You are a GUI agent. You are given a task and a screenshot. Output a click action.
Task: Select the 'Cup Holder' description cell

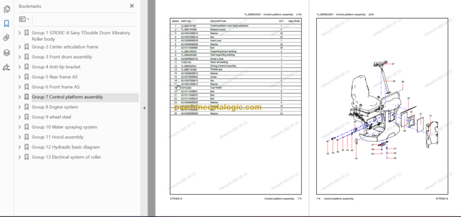click(216, 88)
